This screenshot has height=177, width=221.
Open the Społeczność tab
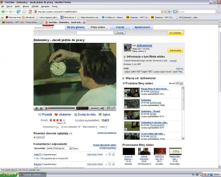pyautogui.click(x=142, y=27)
